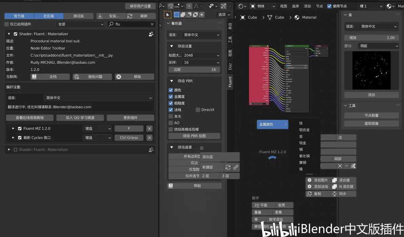Click the install download icon
Screen dimensions: 404x237
(x=100, y=16)
